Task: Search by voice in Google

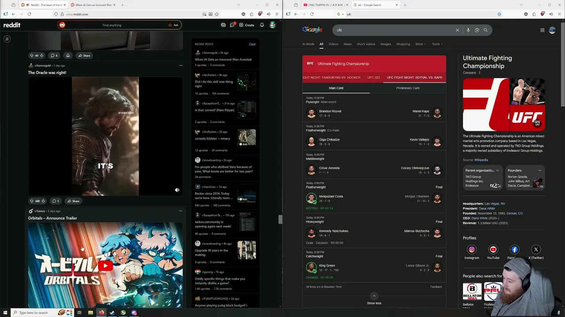Action: click(468, 30)
